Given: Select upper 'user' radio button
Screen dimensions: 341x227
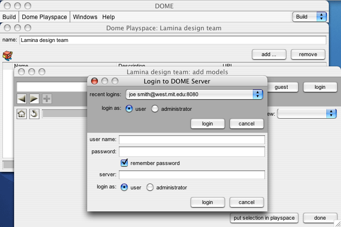Looking at the screenshot, I should coord(129,109).
